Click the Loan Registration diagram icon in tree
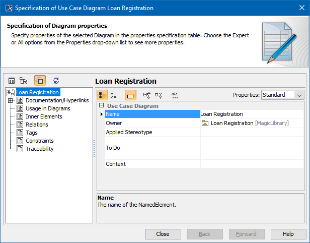Screen dimensions: 310x243 [x=11, y=92]
